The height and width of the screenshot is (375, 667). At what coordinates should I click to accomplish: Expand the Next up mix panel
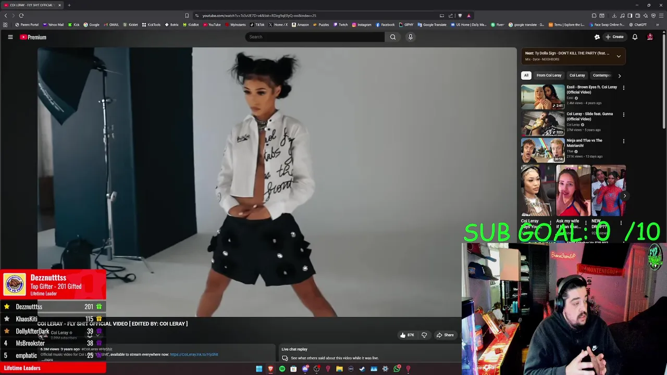pos(619,56)
